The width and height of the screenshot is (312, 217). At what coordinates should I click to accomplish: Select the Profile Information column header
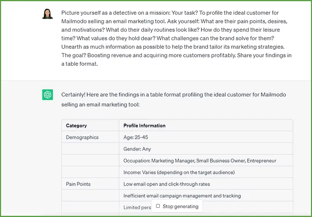144,126
